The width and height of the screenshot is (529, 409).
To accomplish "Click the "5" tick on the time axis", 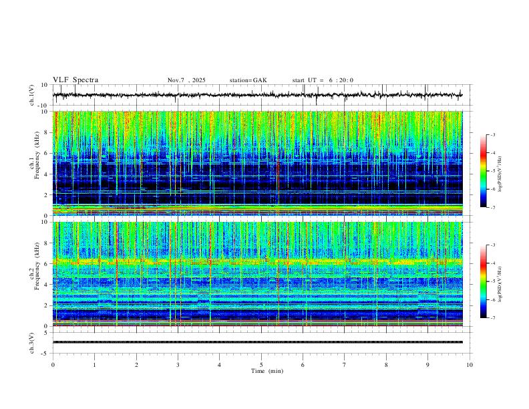I will [261, 365].
